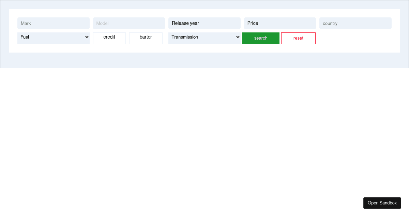Click the country input field
This screenshot has width=409, height=215.
point(355,23)
